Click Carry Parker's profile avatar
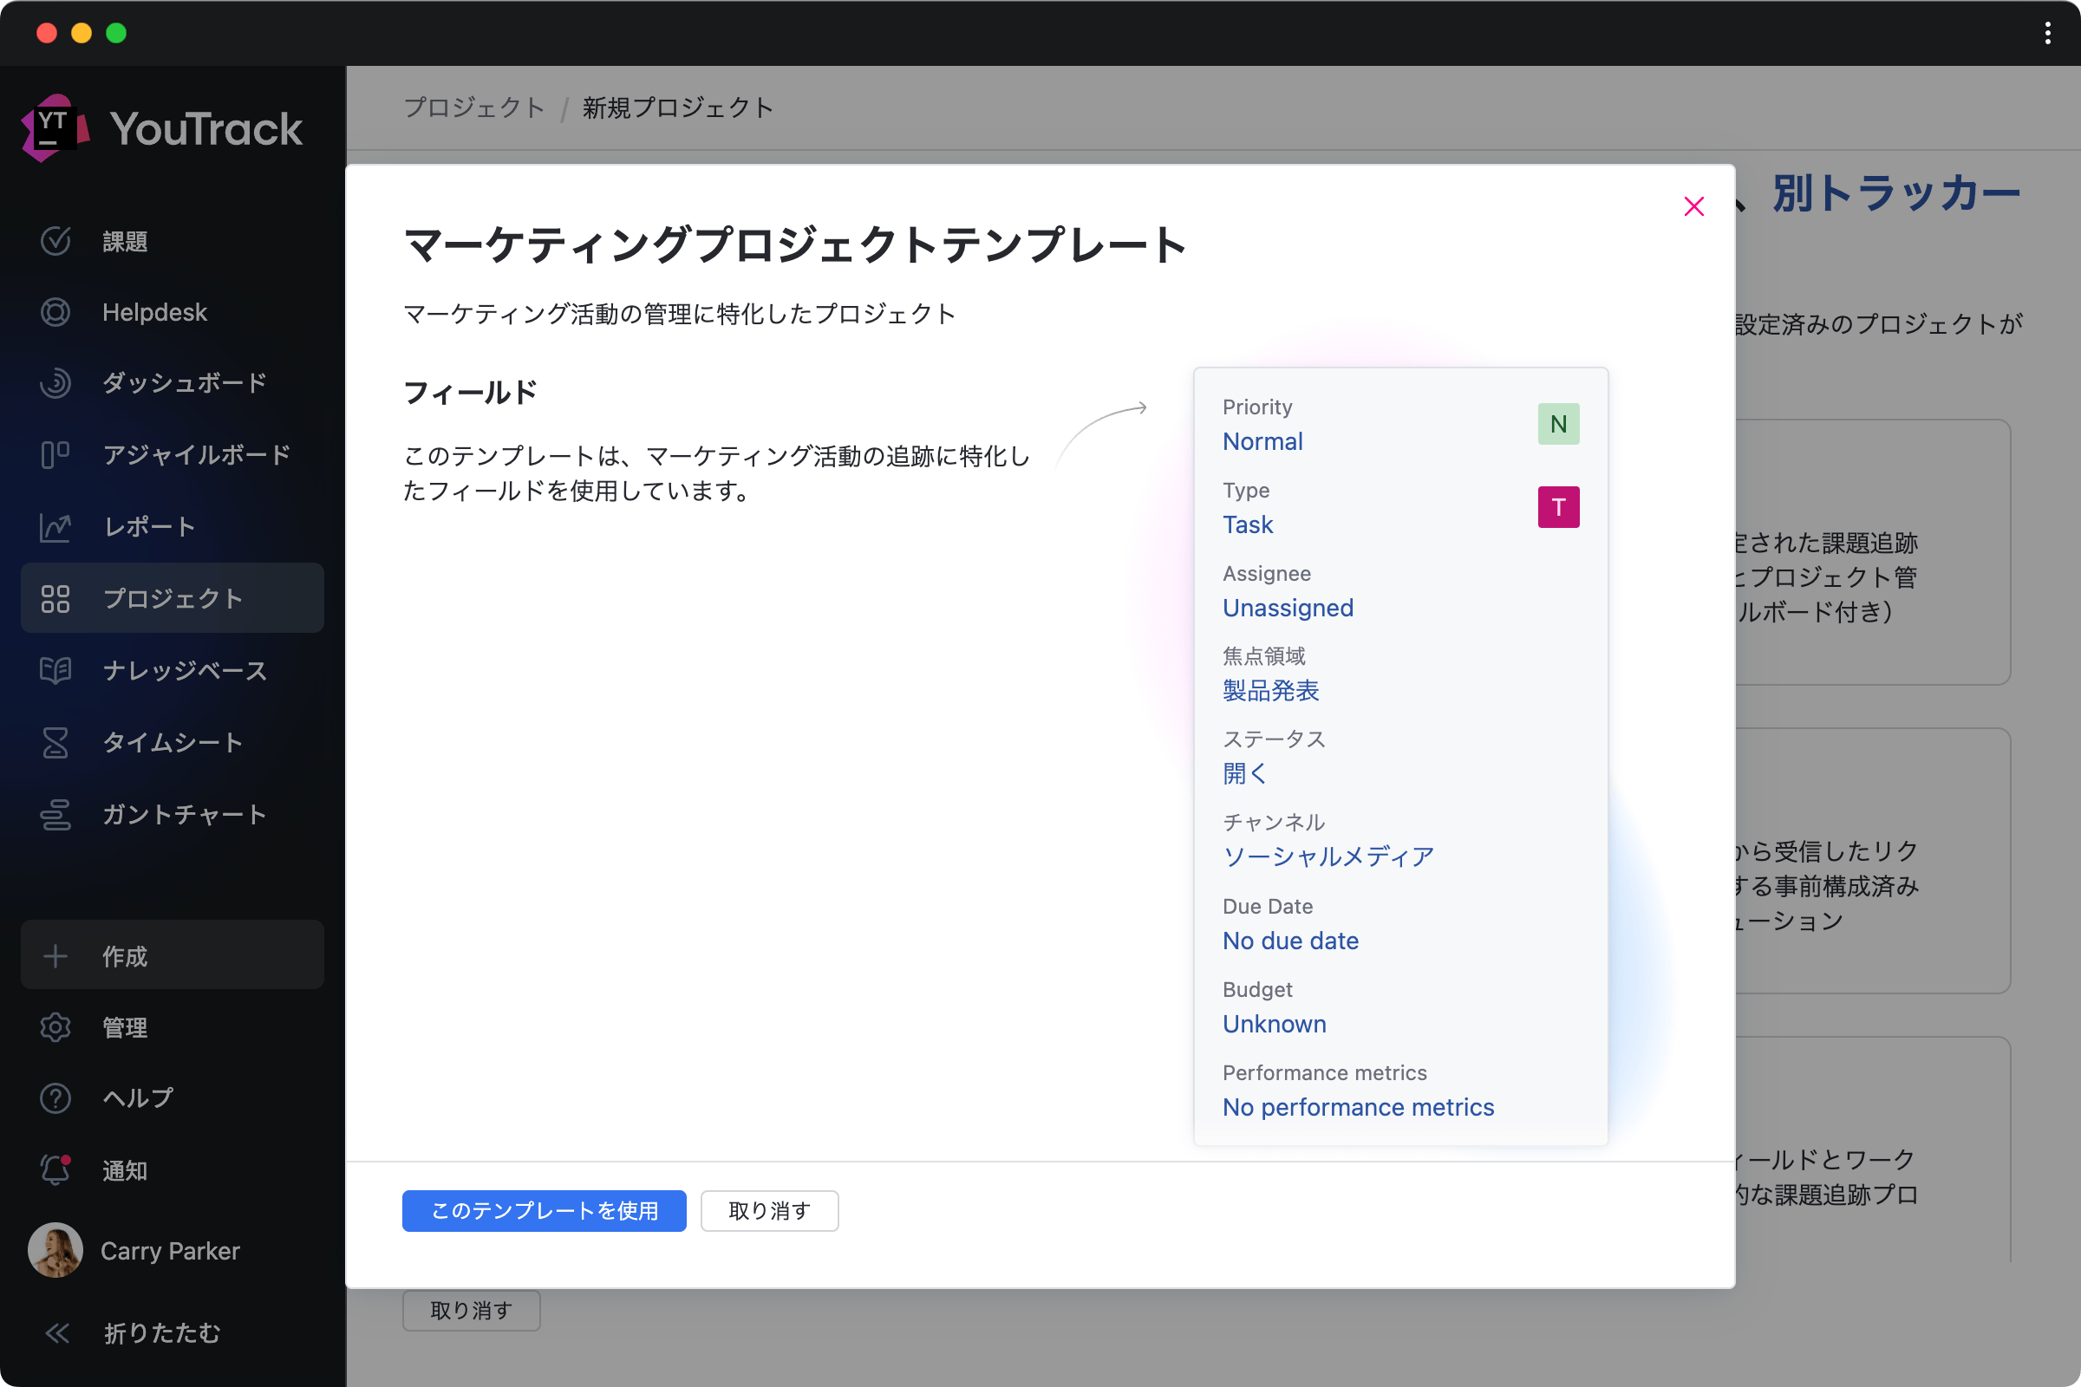2081x1387 pixels. pos(55,1250)
